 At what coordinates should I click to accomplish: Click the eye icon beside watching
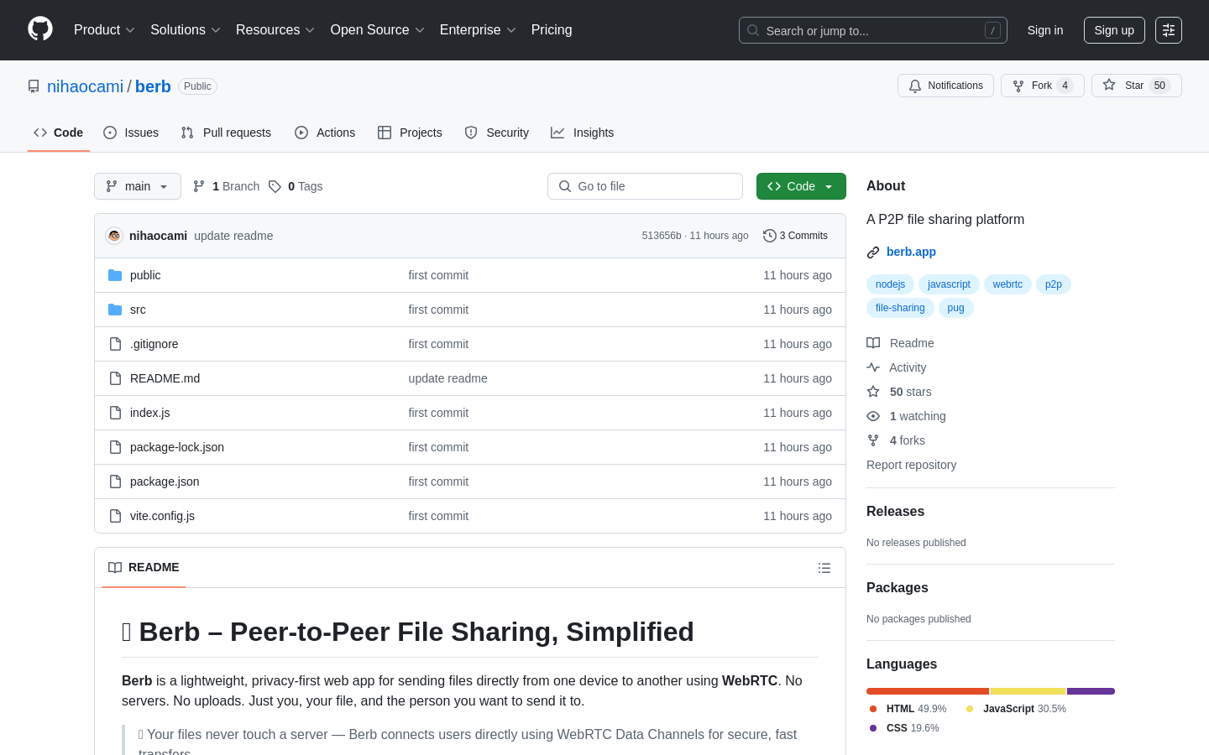pos(873,416)
